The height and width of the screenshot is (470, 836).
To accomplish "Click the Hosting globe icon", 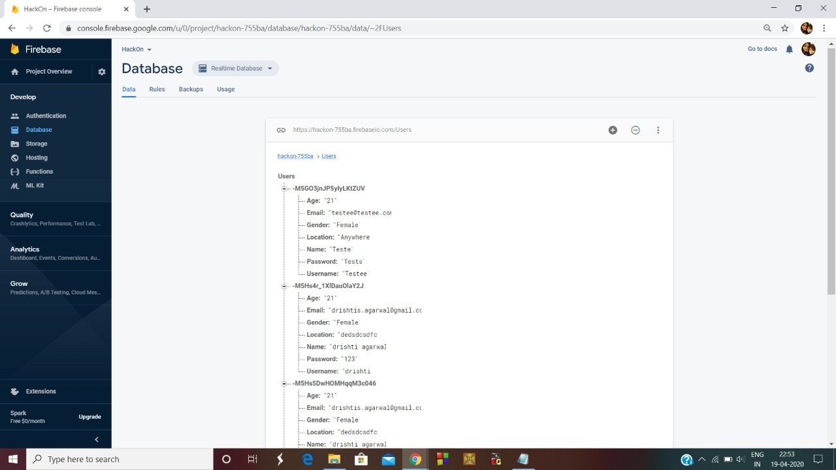I will [15, 158].
